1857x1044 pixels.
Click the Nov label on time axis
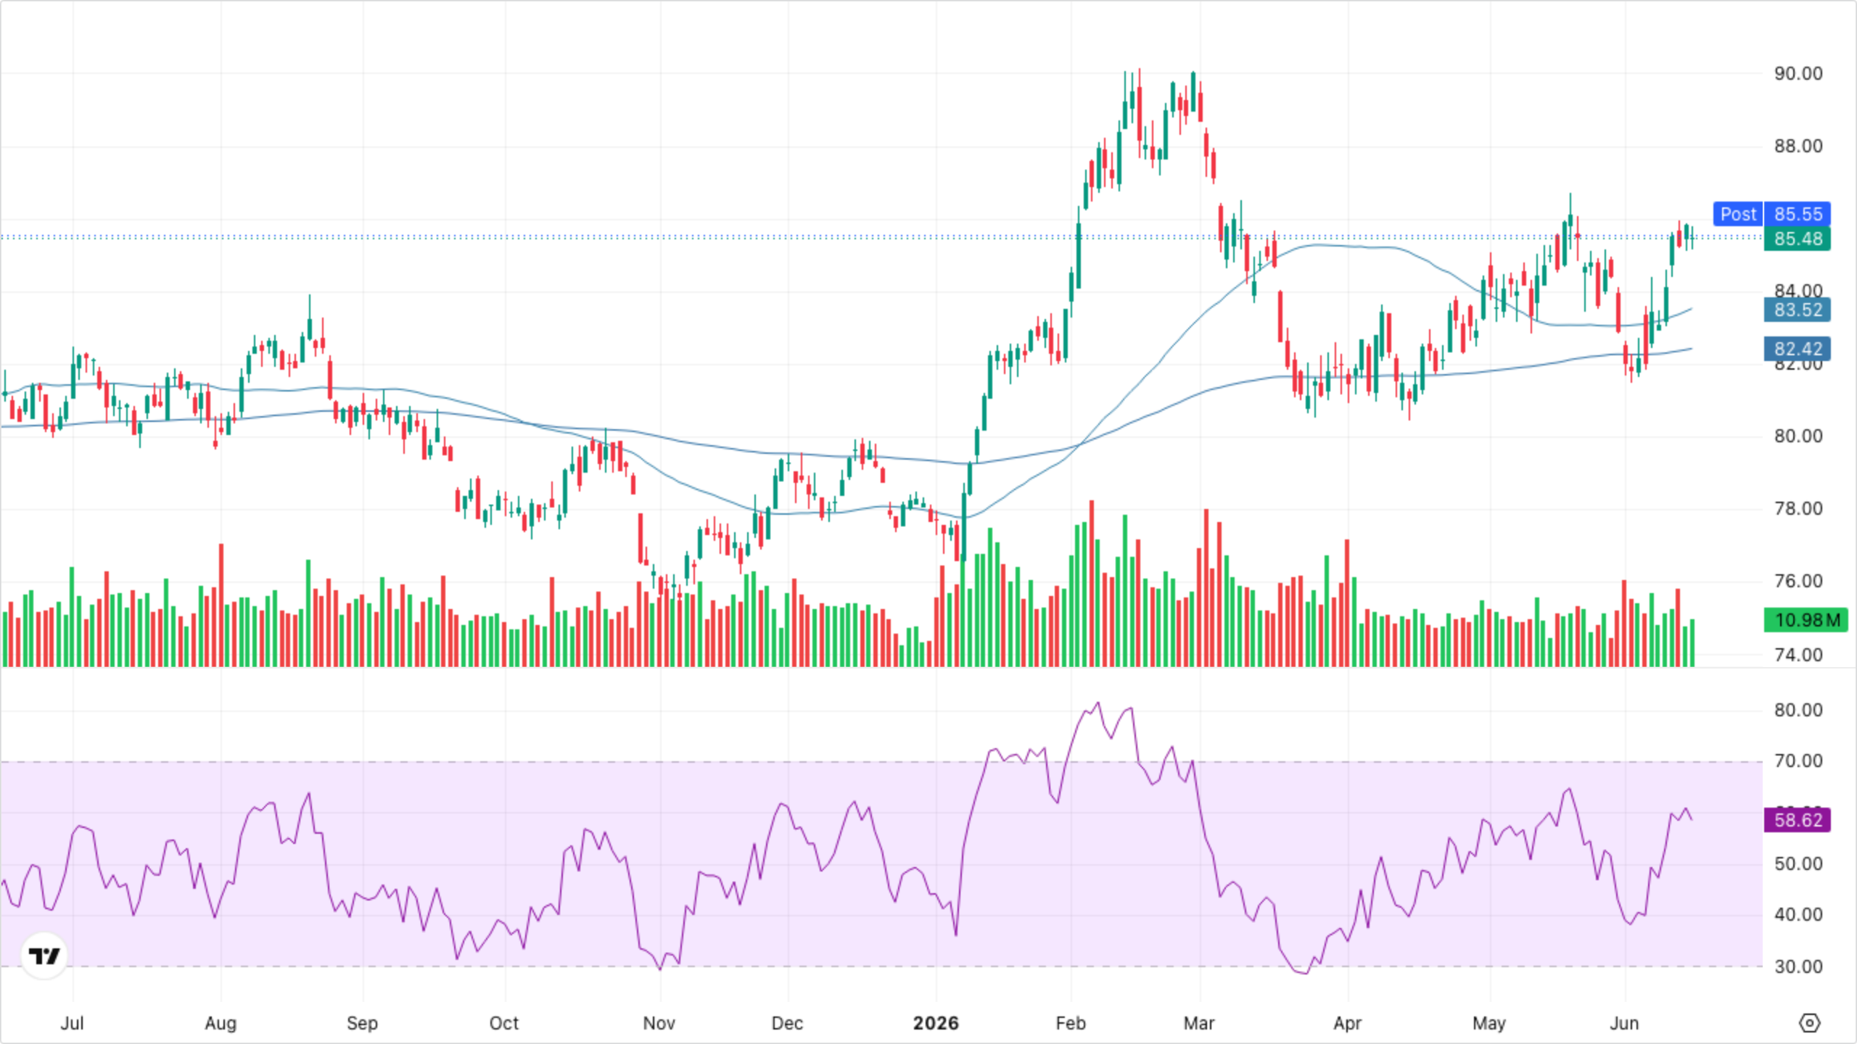(x=659, y=1023)
